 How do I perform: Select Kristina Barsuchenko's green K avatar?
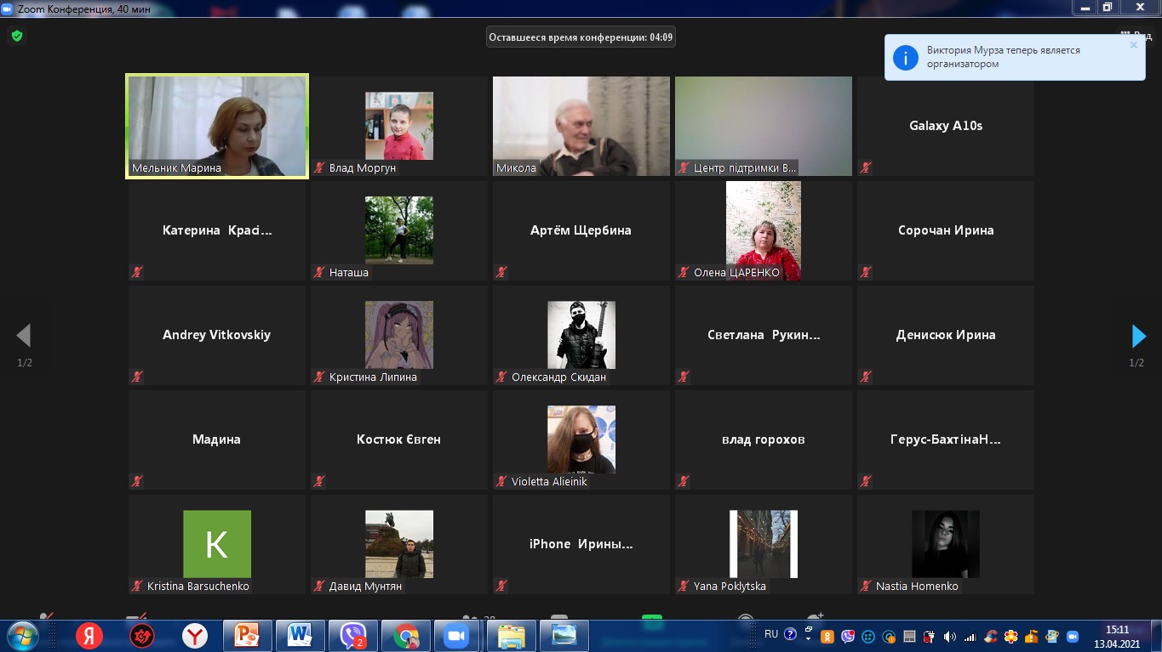(x=217, y=544)
